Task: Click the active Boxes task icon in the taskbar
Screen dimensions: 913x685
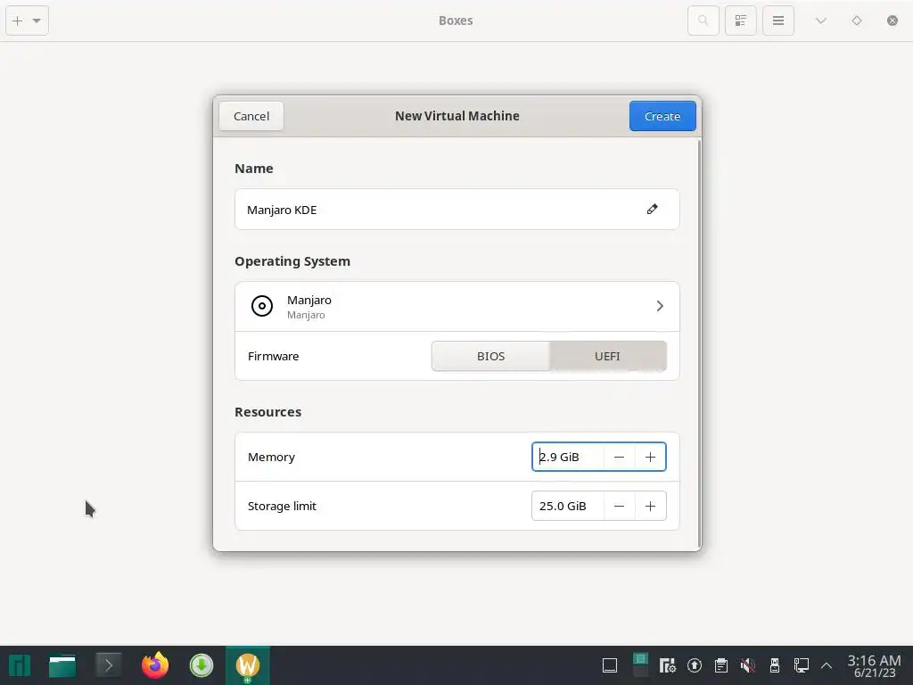Action: (x=248, y=665)
